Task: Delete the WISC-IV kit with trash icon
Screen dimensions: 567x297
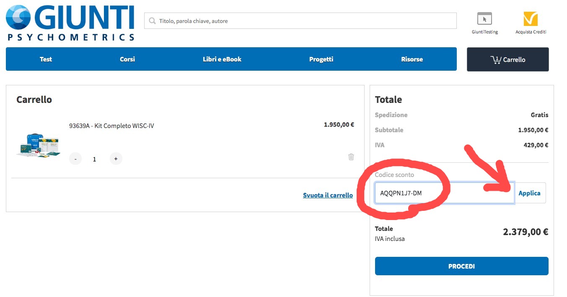Action: coord(351,157)
